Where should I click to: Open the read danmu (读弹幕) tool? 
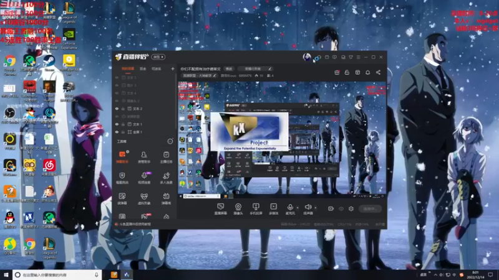(x=122, y=198)
